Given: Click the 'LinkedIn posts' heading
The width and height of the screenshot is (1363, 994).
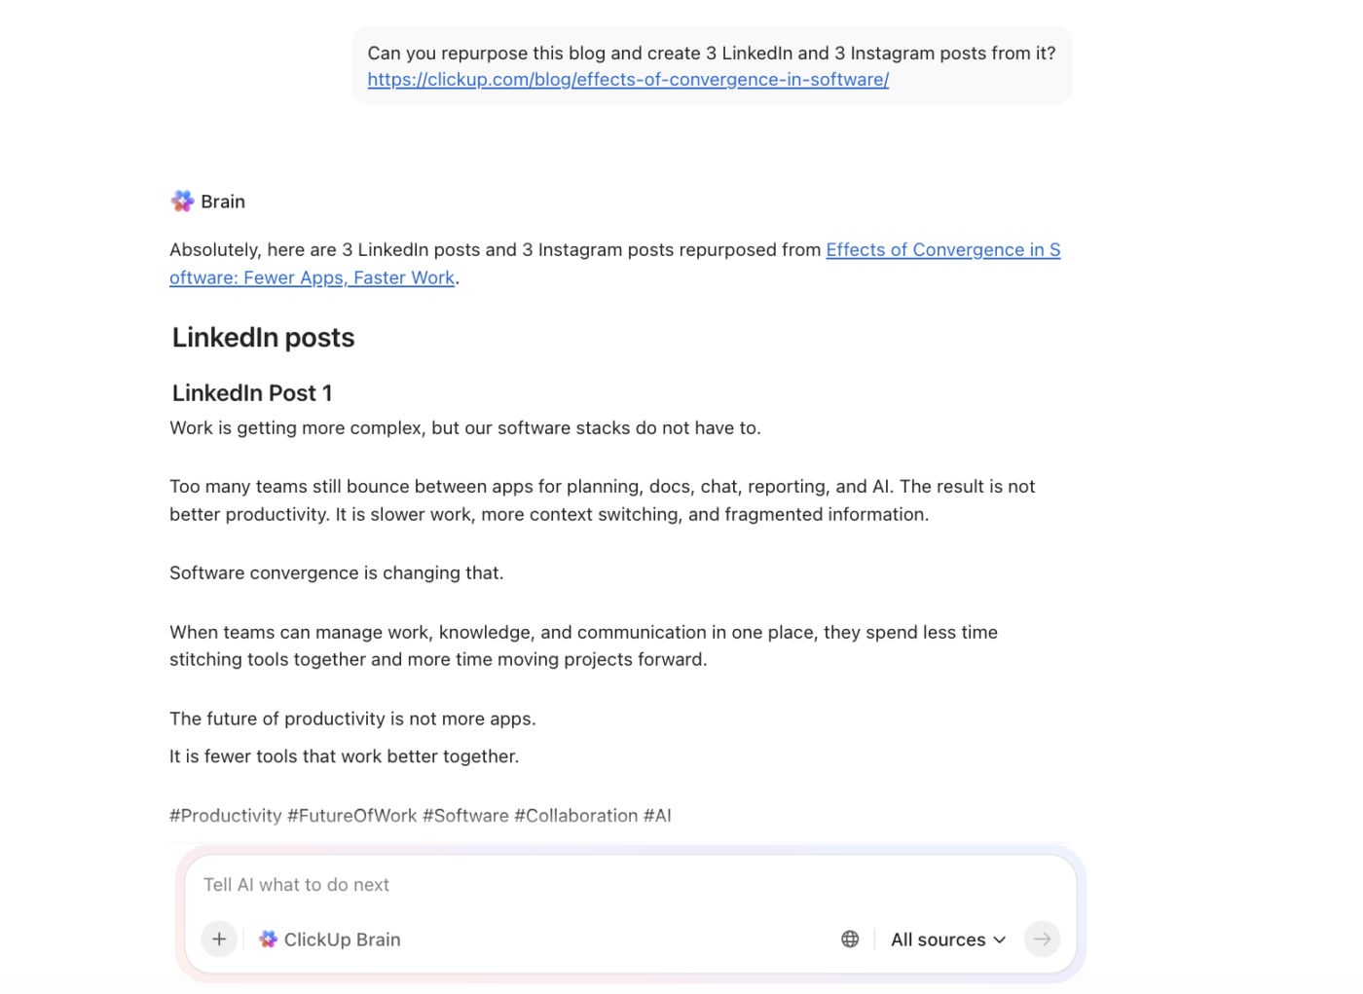Looking at the screenshot, I should pyautogui.click(x=263, y=338).
